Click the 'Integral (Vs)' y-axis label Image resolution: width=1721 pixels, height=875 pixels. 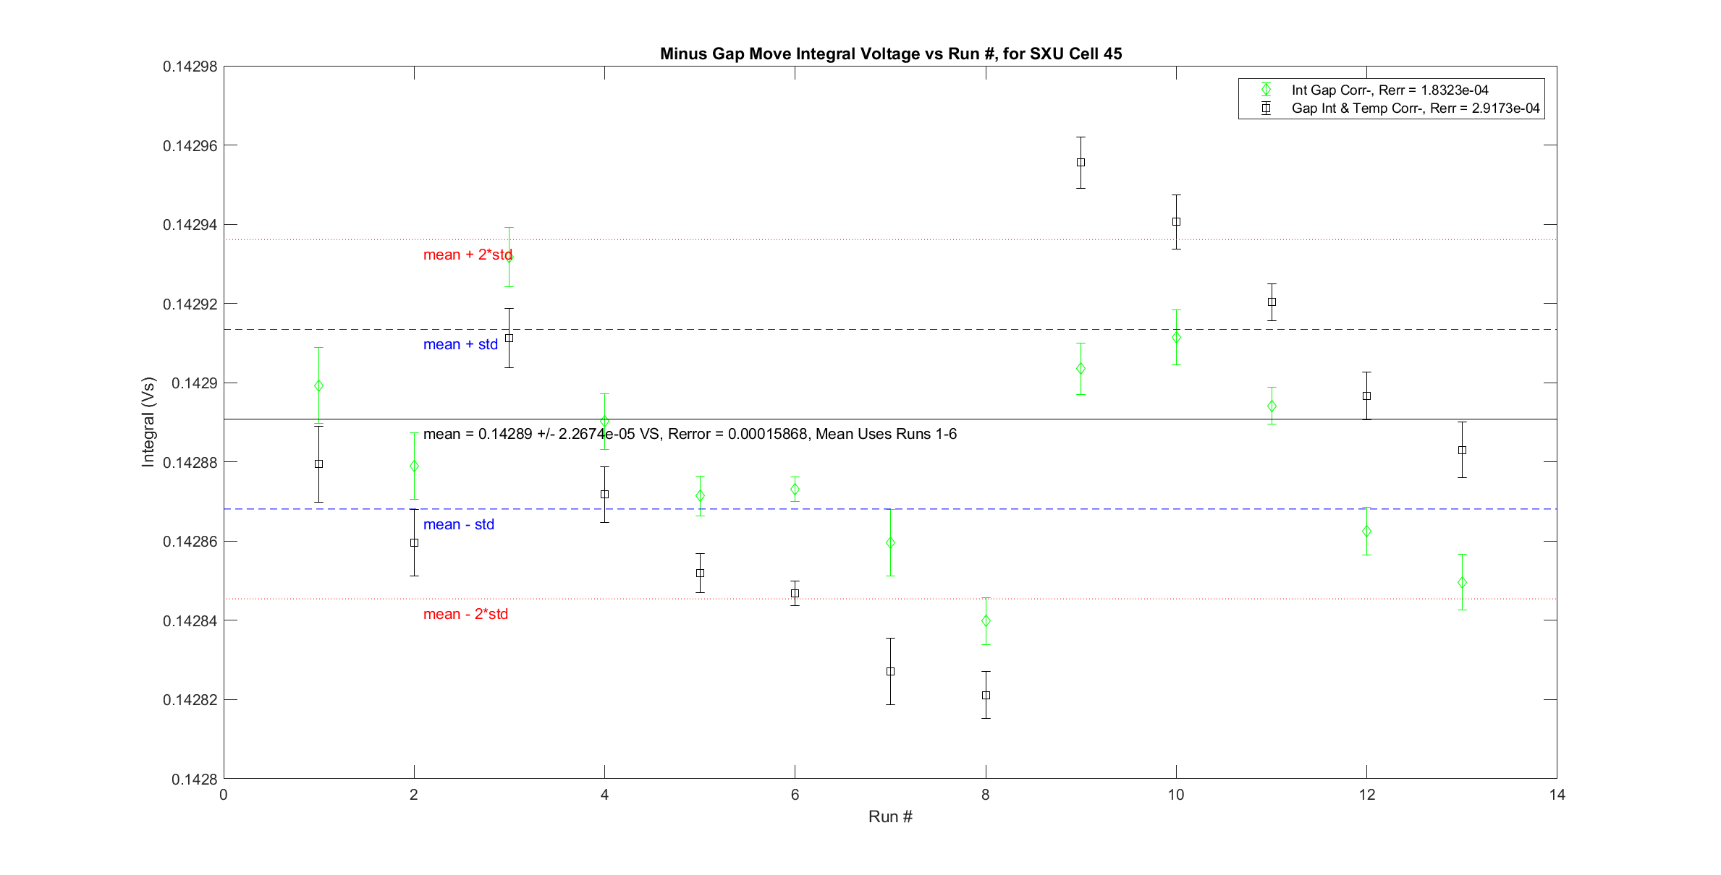pos(148,422)
